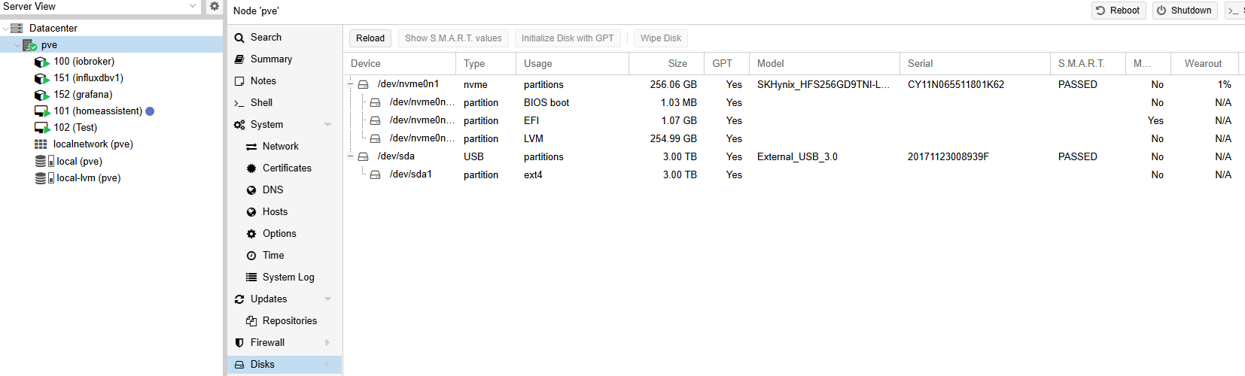The height and width of the screenshot is (376, 1245).
Task: Click the localnetwork grid icon
Action: 41,144
